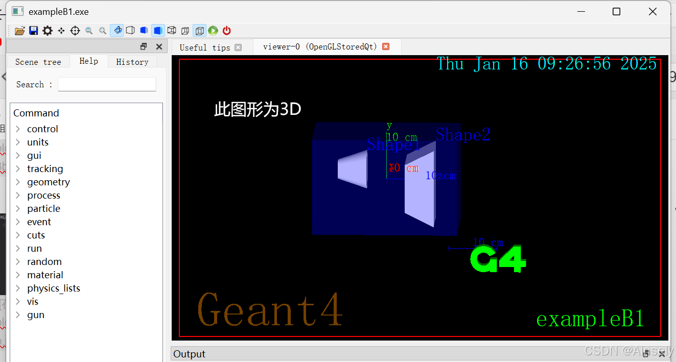This screenshot has height=362, width=676.
Task: Select the wireframe cube style icon
Action: [172, 31]
